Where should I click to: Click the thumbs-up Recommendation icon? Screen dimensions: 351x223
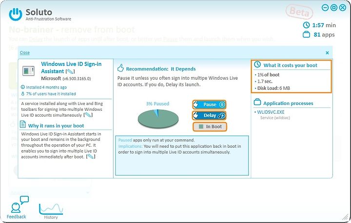click(x=120, y=68)
